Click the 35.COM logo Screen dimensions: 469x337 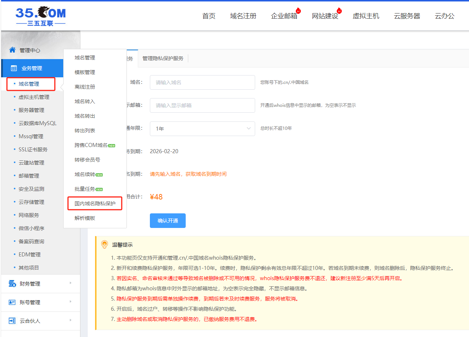pyautogui.click(x=41, y=16)
